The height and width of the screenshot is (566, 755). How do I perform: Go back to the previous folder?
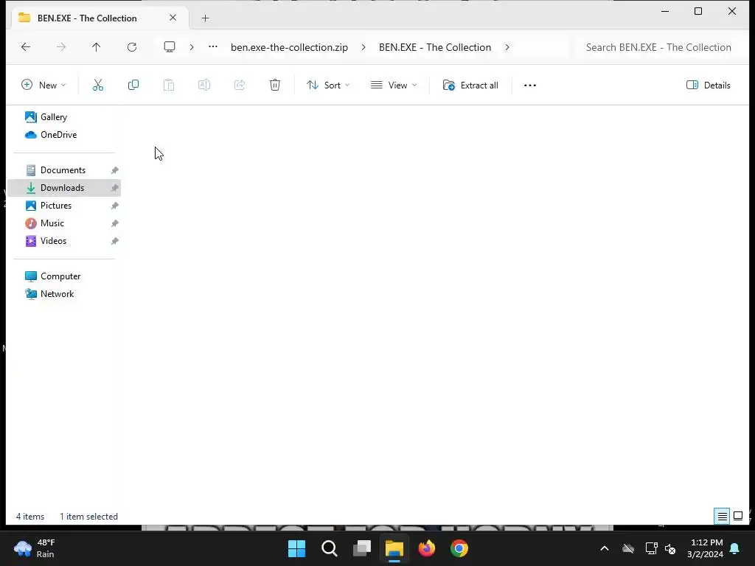26,46
